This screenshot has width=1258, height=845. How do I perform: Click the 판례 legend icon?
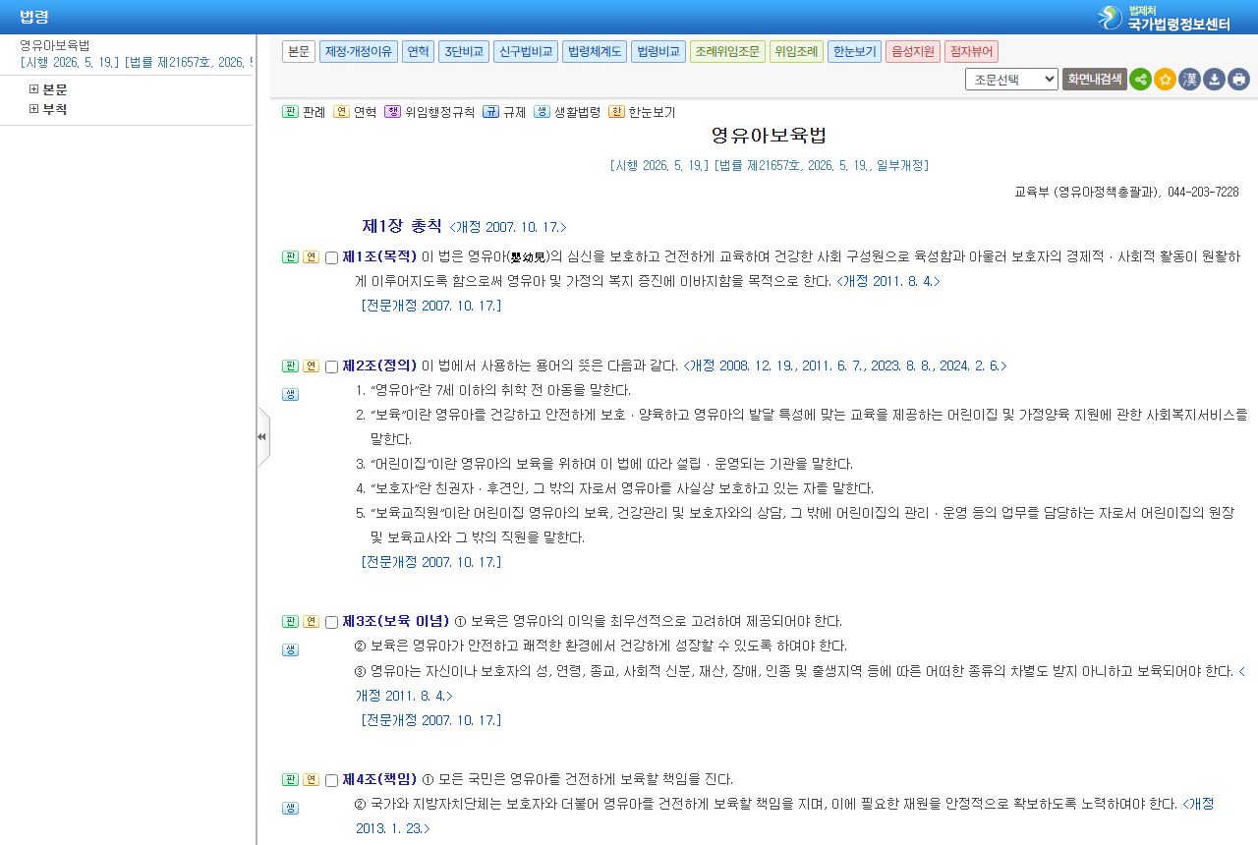(290, 112)
